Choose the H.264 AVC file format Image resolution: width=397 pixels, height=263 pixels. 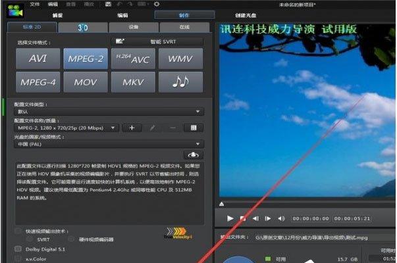133,59
